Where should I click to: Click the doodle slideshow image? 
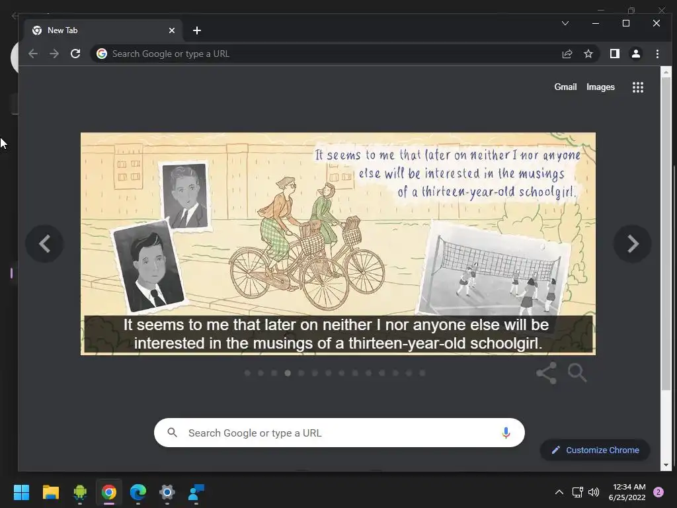(x=338, y=243)
